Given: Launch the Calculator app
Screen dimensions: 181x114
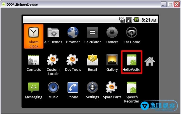Looking at the screenshot, I should [x=92, y=36].
